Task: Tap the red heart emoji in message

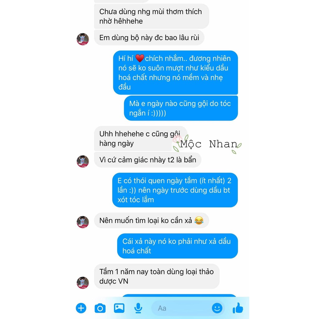Action: point(140,58)
